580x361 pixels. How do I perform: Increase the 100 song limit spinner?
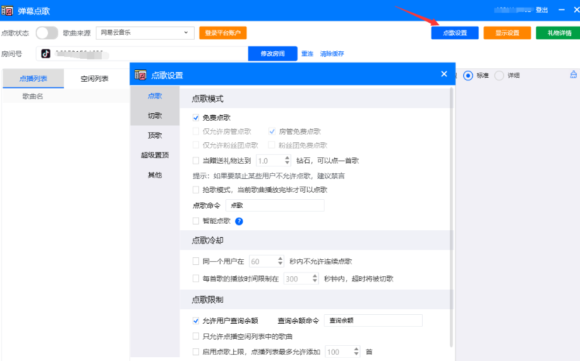[x=356, y=349]
